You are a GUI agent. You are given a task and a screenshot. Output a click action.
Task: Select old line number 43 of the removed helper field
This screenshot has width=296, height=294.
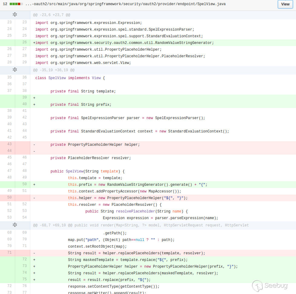(x=9, y=144)
